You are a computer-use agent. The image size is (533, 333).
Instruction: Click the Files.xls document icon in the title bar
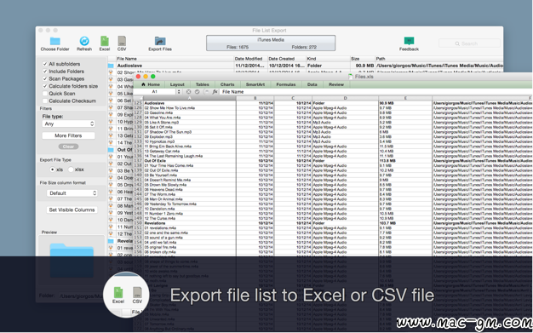pos(351,77)
